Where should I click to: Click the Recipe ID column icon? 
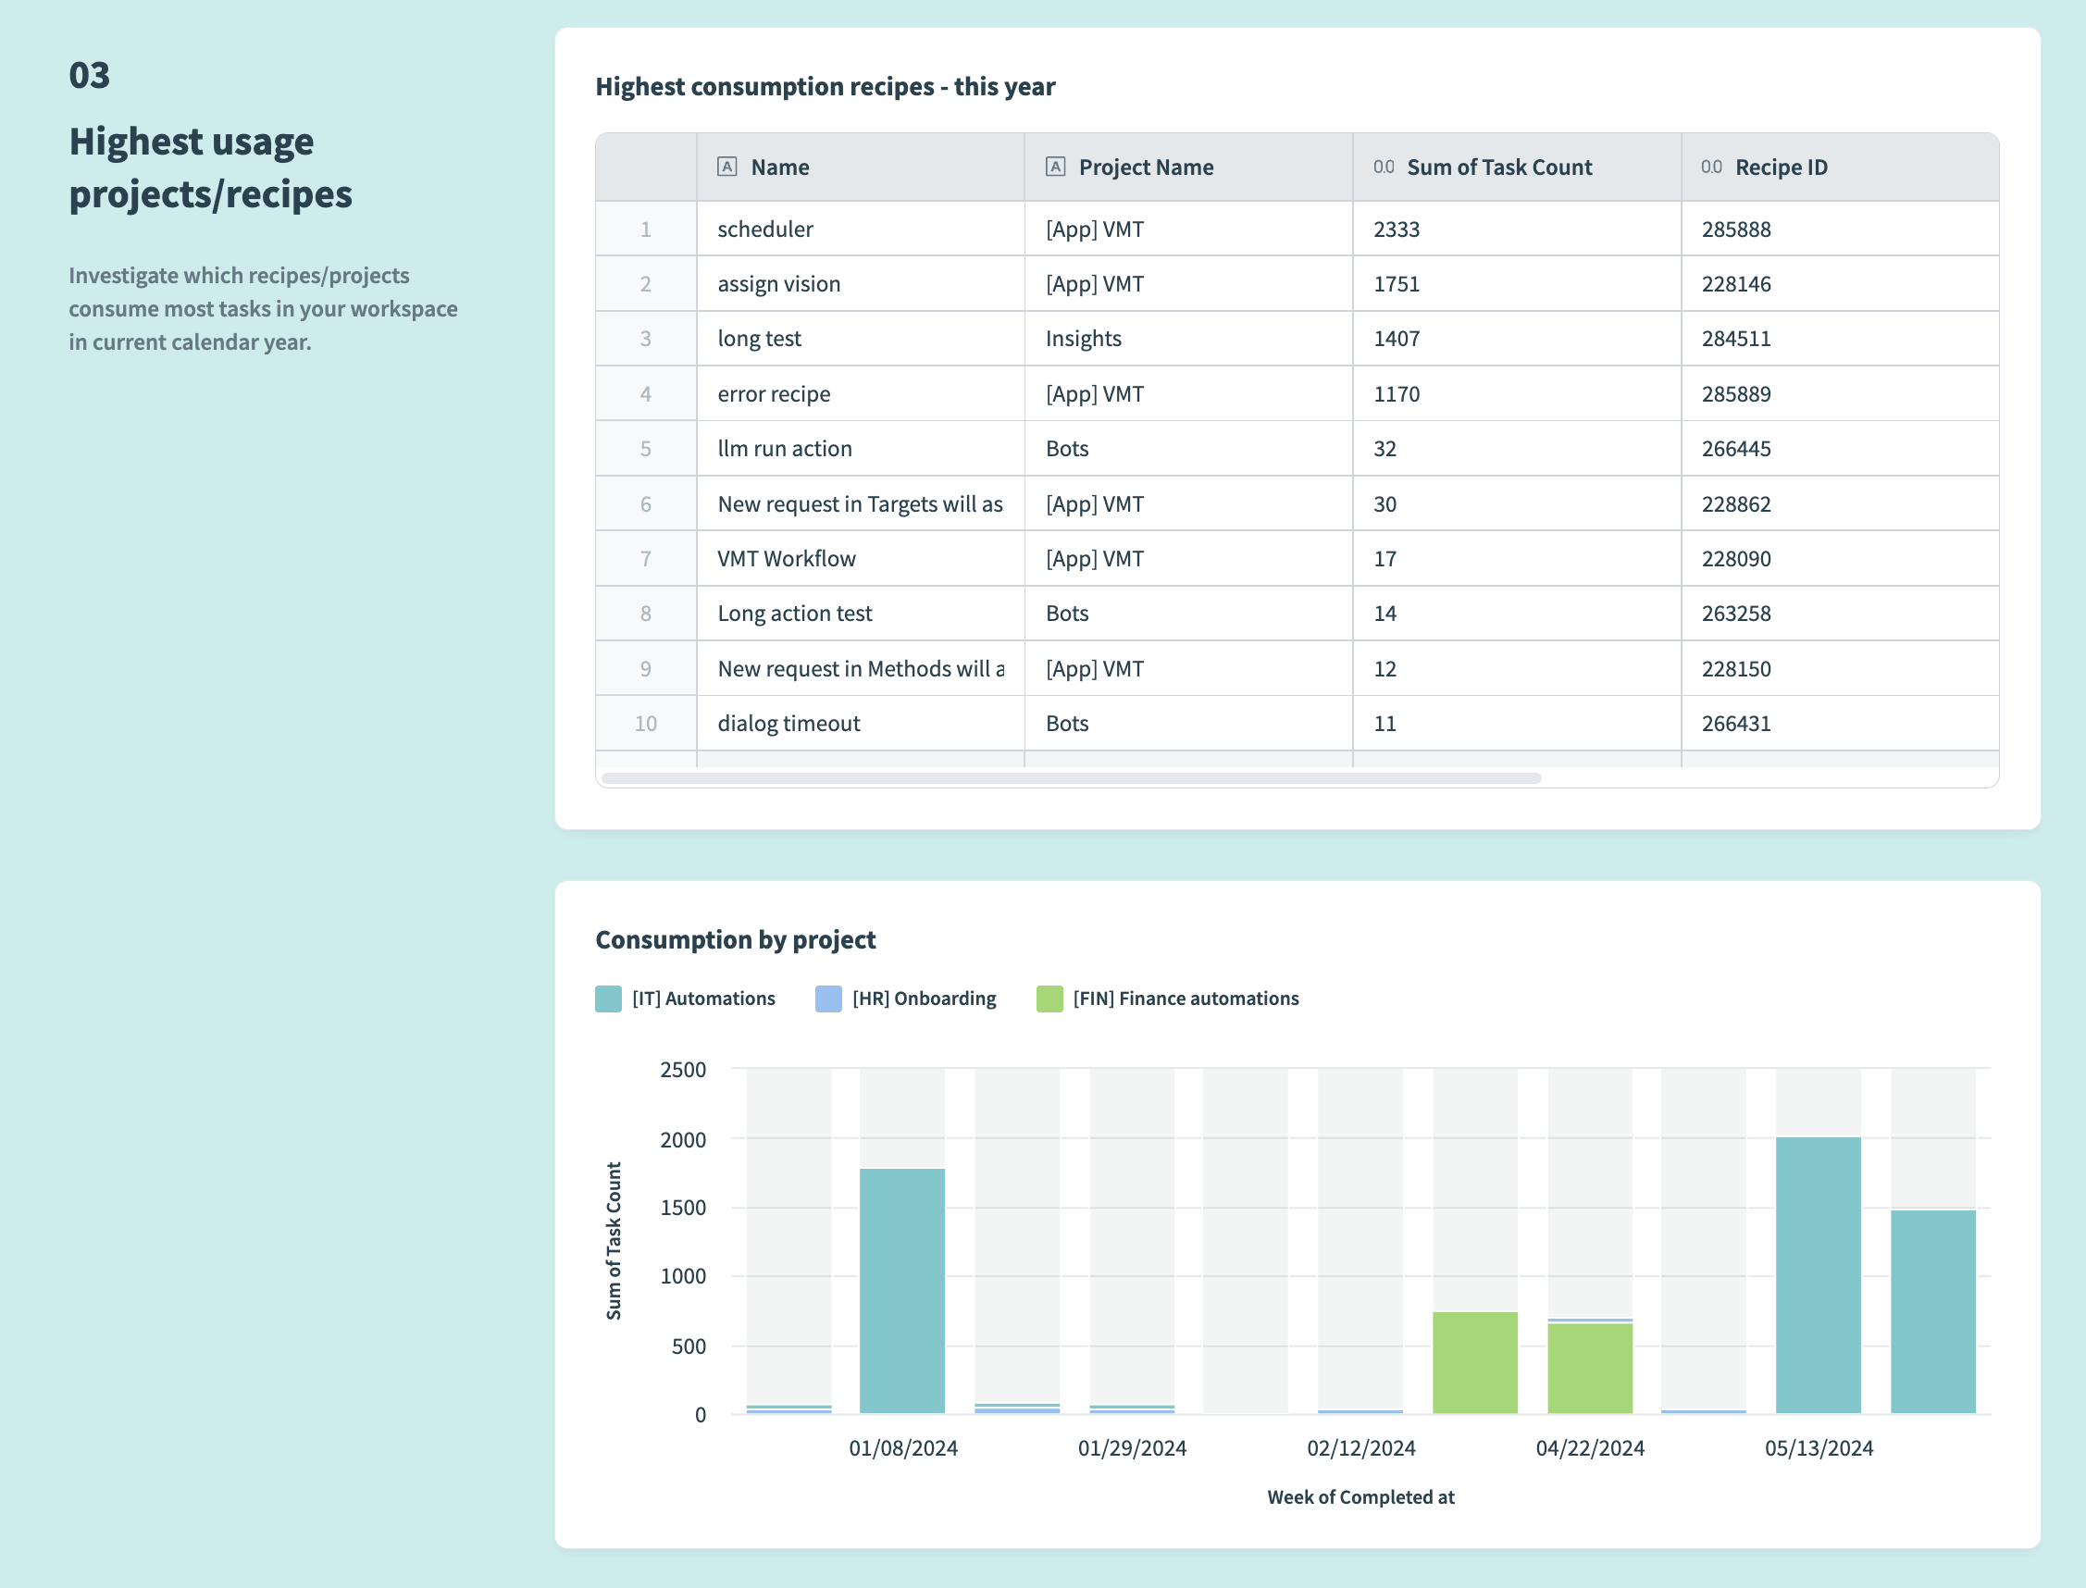pos(1709,165)
